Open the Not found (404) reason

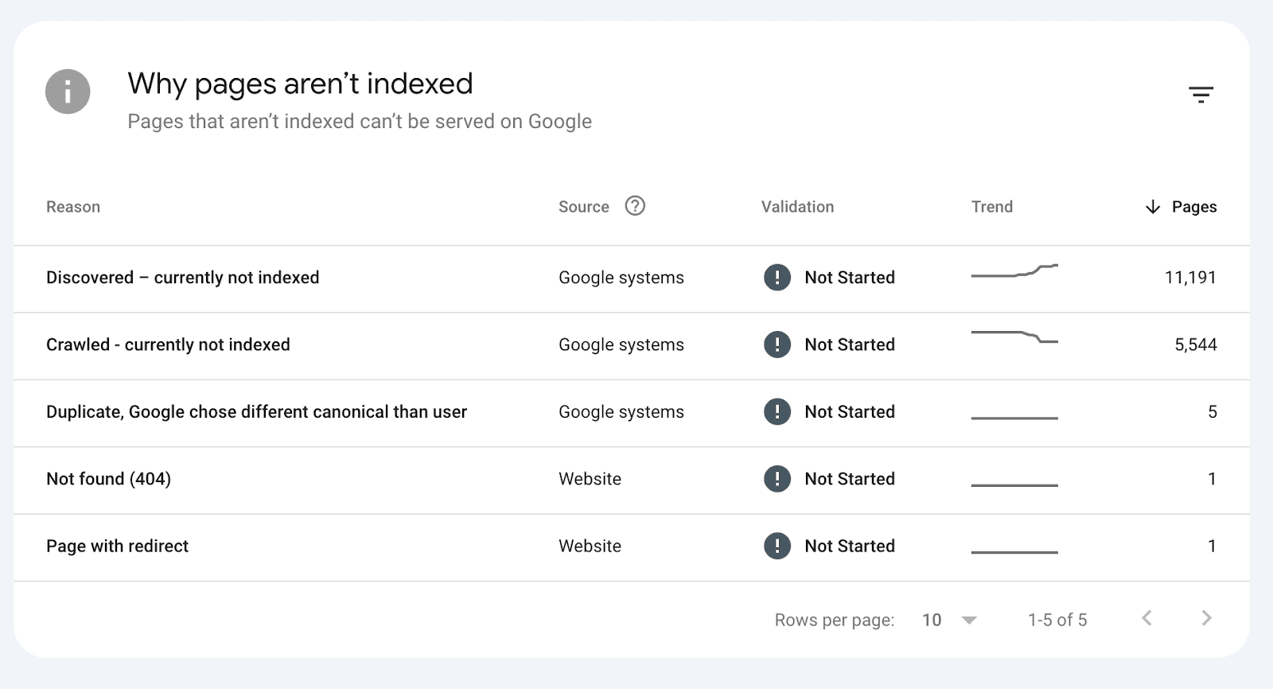(108, 479)
